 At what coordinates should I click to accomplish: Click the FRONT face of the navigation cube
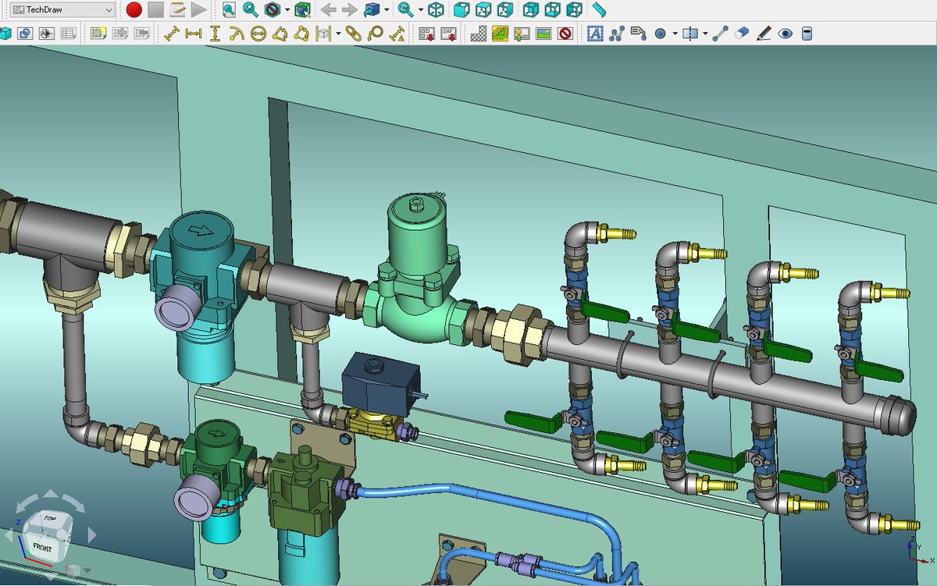(x=42, y=546)
